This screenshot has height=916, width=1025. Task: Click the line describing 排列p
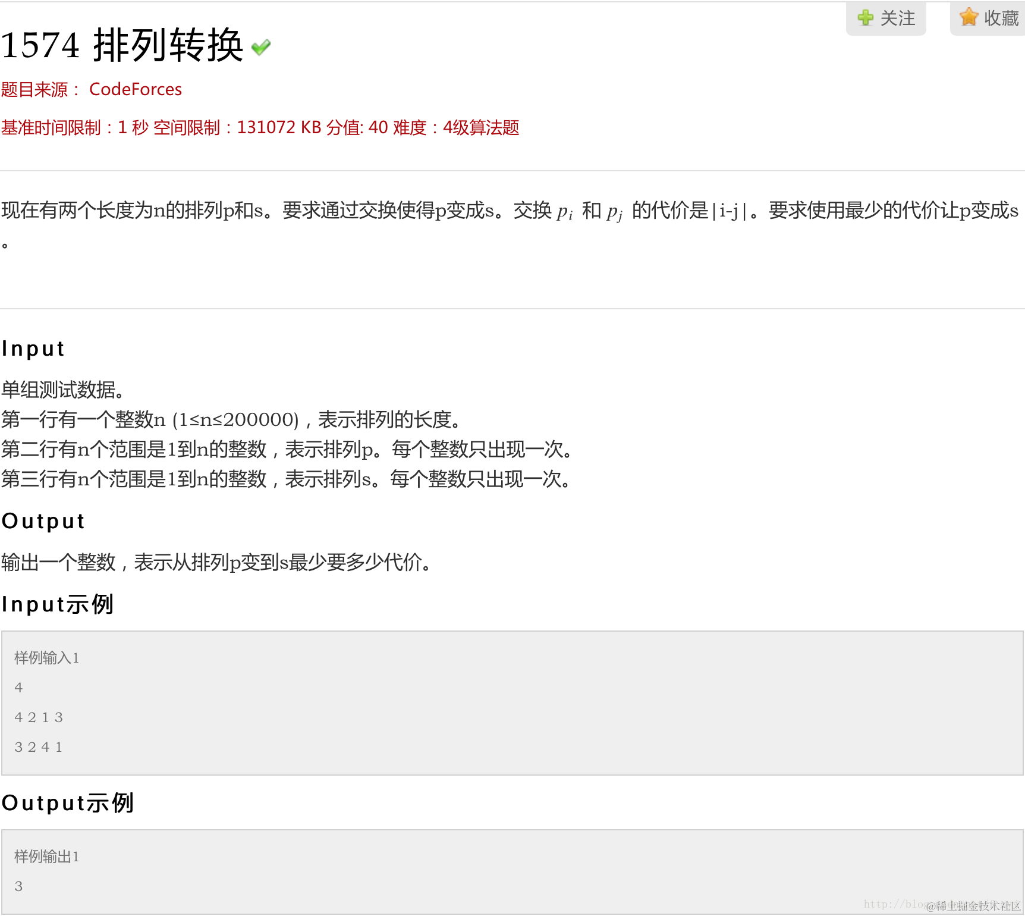click(x=287, y=449)
